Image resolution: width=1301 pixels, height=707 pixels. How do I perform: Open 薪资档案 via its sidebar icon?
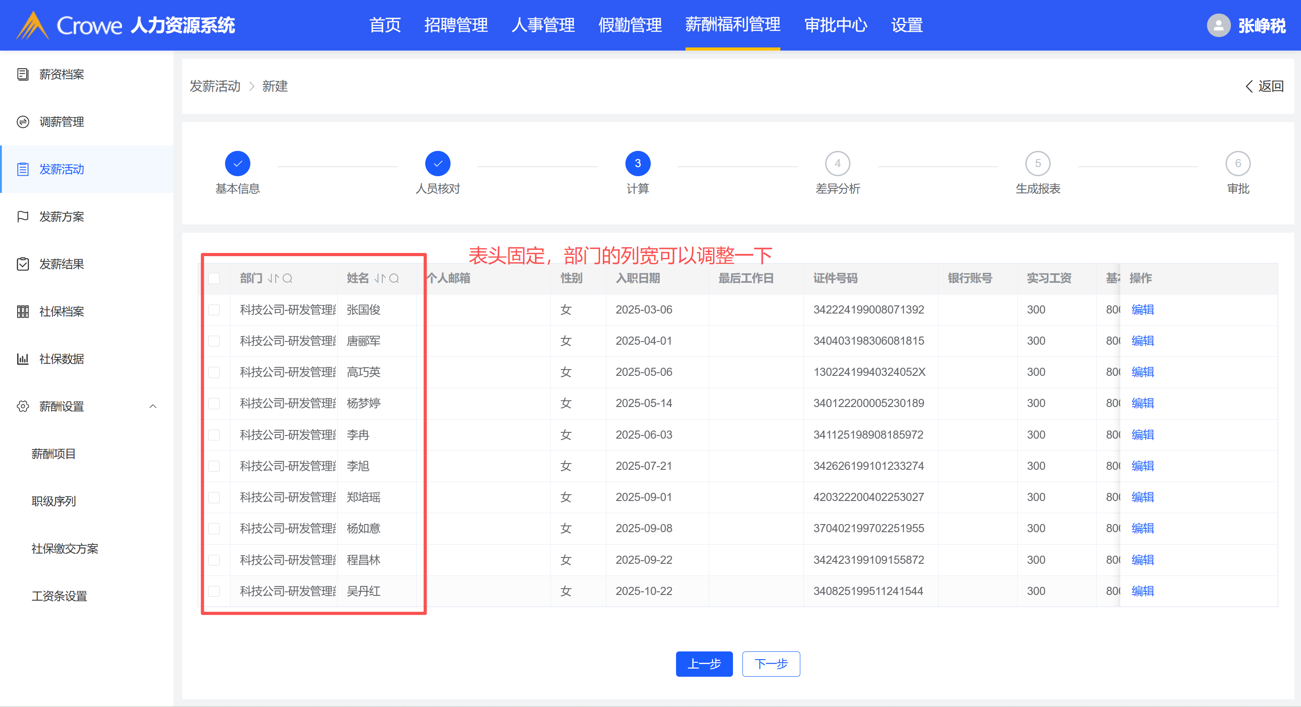point(23,75)
